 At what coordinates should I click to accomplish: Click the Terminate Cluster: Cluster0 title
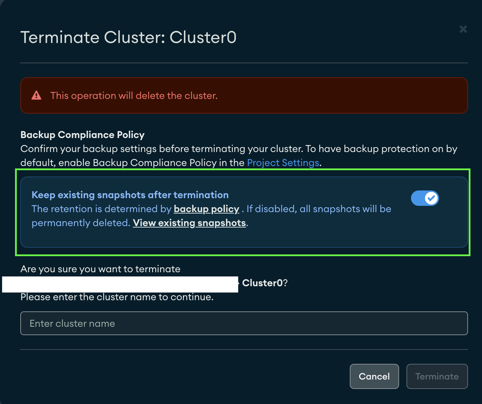click(128, 37)
